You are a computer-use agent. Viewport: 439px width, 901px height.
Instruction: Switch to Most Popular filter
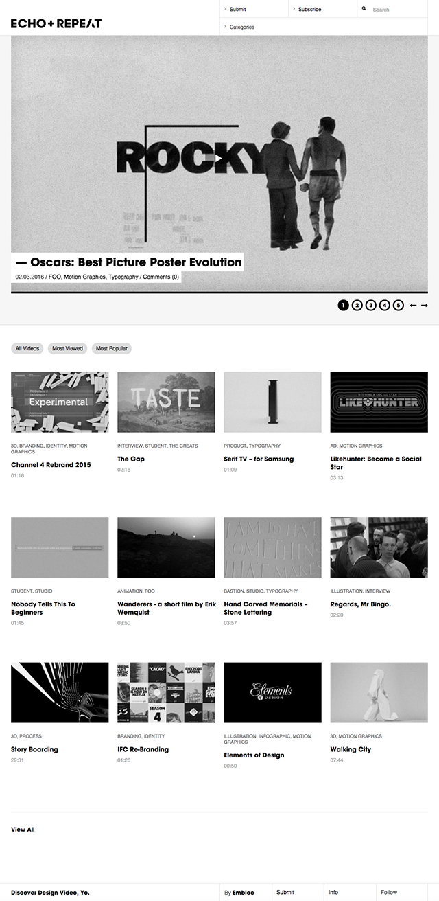(111, 348)
